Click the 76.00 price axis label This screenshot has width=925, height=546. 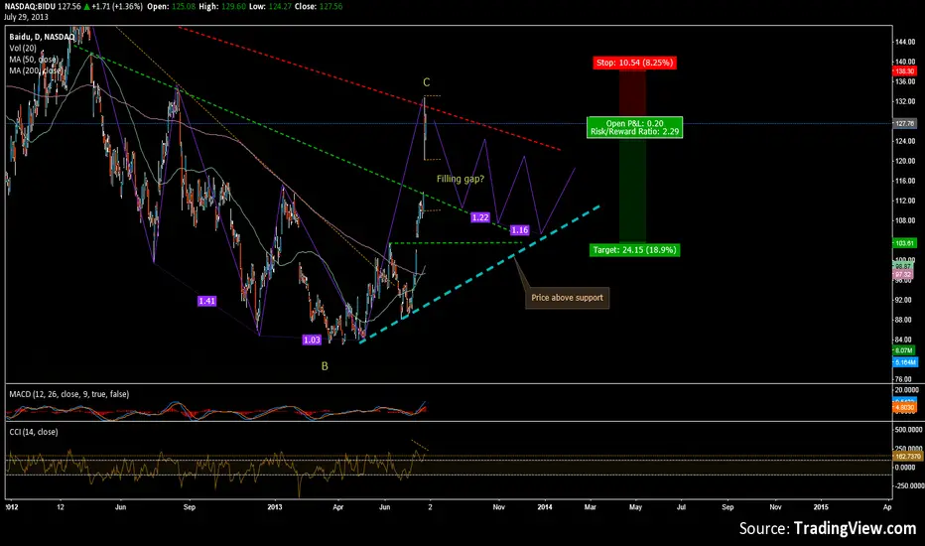(x=905, y=379)
